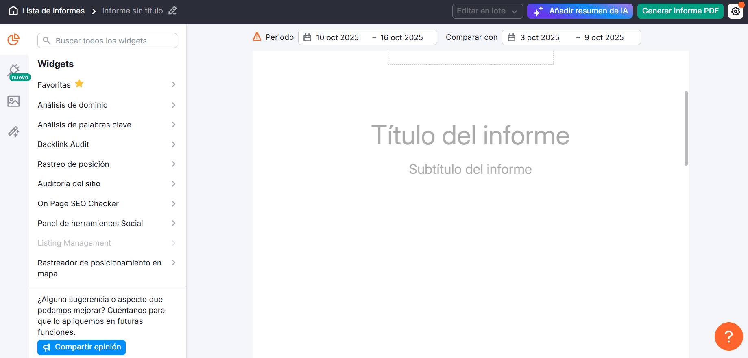Screen dimensions: 748x358
Task: Click the orange warning triangle near Periodo
Action: coord(257,37)
